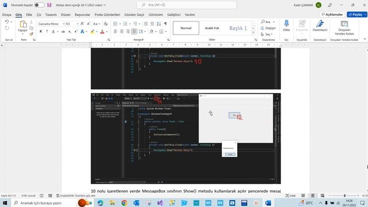The height and width of the screenshot is (207, 368).
Task: Open Dosyaları Yeniden Kullan pane
Action: [x=344, y=28]
